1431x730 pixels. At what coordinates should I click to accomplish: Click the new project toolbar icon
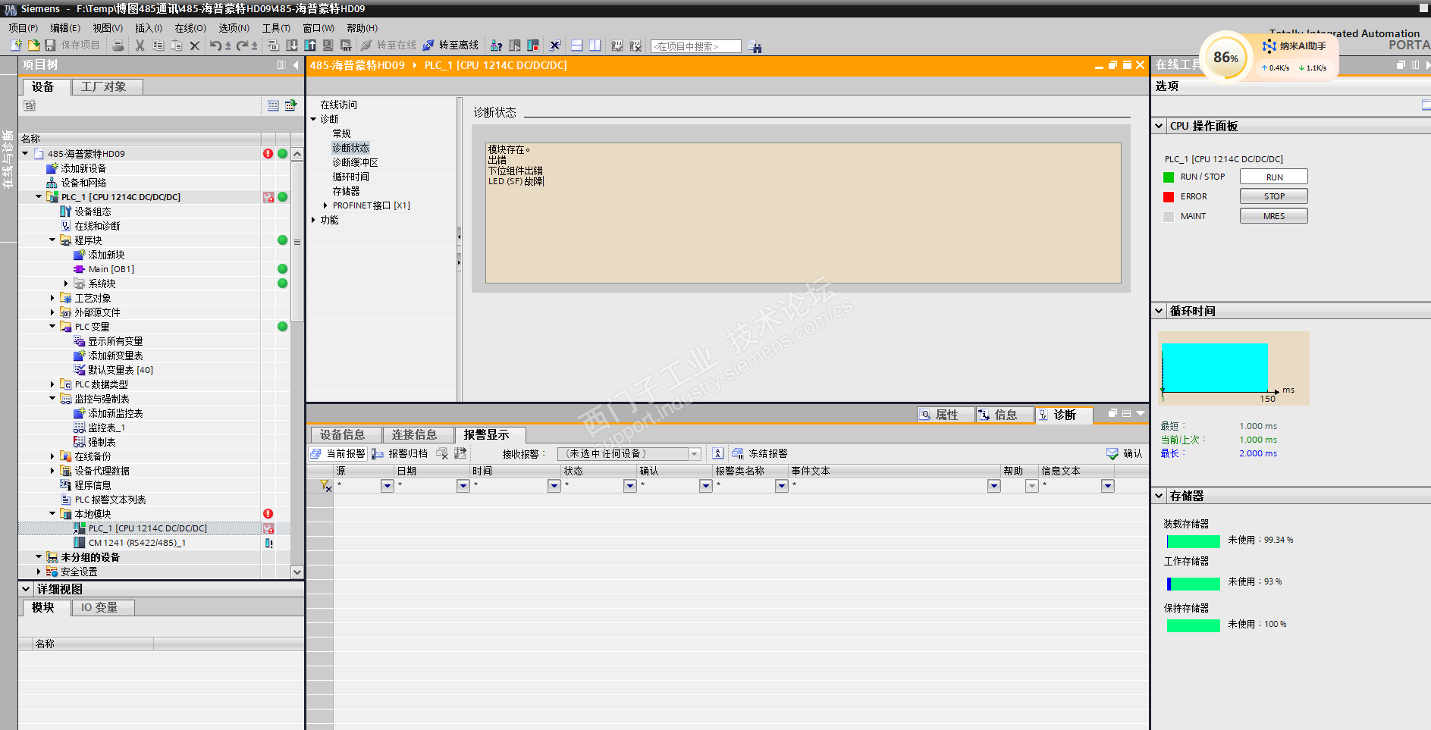click(16, 45)
